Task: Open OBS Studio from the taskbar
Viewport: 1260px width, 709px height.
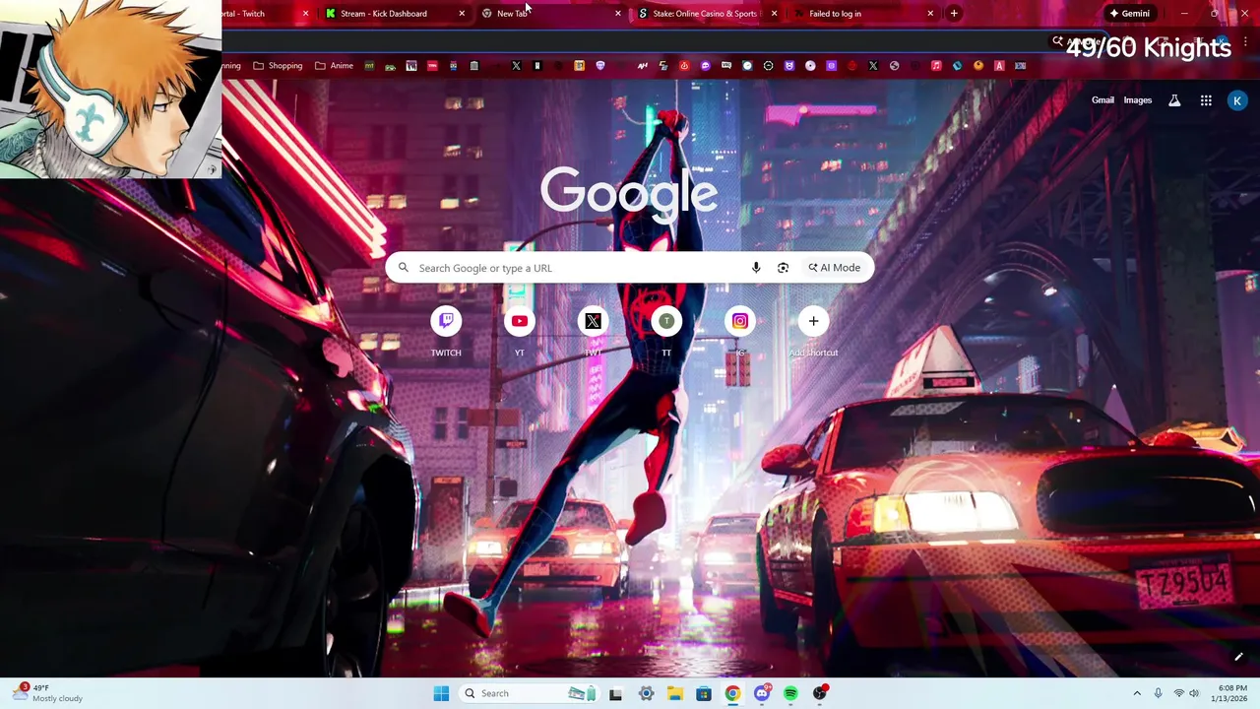Action: (820, 693)
